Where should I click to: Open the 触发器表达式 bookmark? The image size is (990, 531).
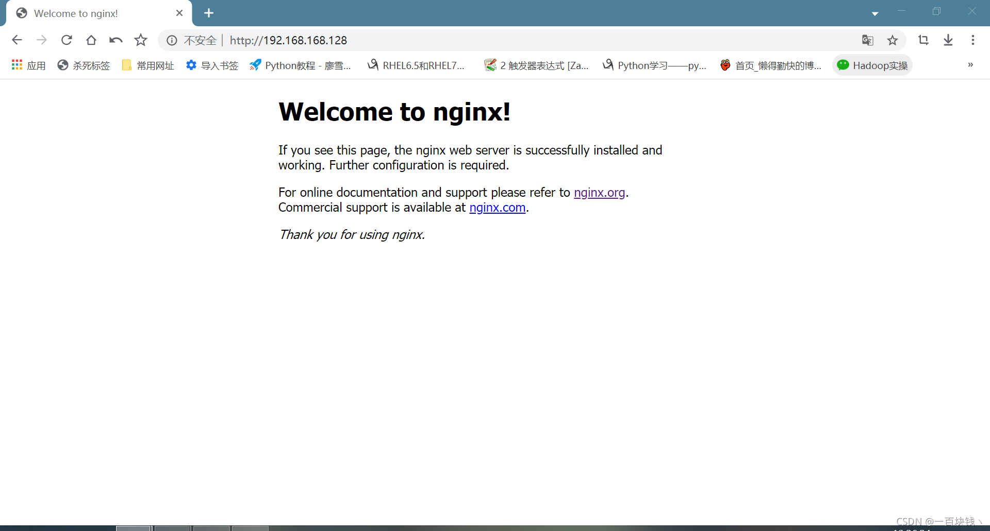pyautogui.click(x=536, y=65)
